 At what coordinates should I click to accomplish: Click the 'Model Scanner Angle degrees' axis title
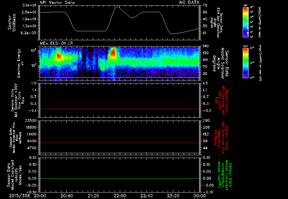tap(220, 63)
